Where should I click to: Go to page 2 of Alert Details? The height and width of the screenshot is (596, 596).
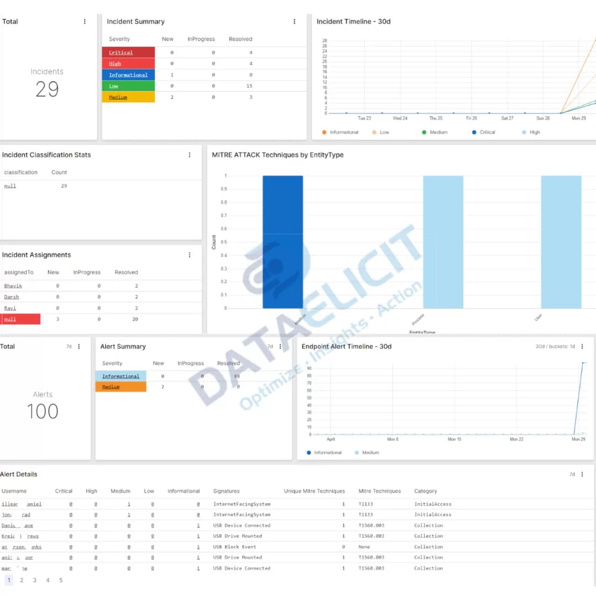22,580
